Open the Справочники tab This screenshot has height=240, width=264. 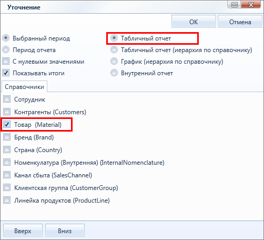coord(24,87)
